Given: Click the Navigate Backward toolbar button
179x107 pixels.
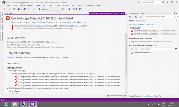Looking at the screenshot, I should tap(4, 9).
